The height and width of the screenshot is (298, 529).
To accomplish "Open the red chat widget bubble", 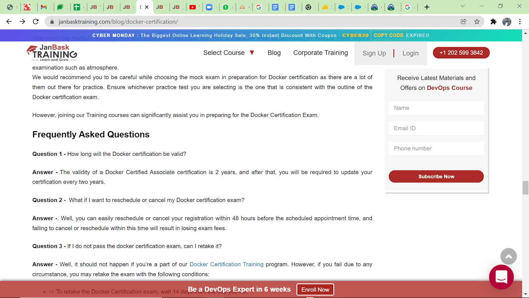I will click(x=501, y=277).
